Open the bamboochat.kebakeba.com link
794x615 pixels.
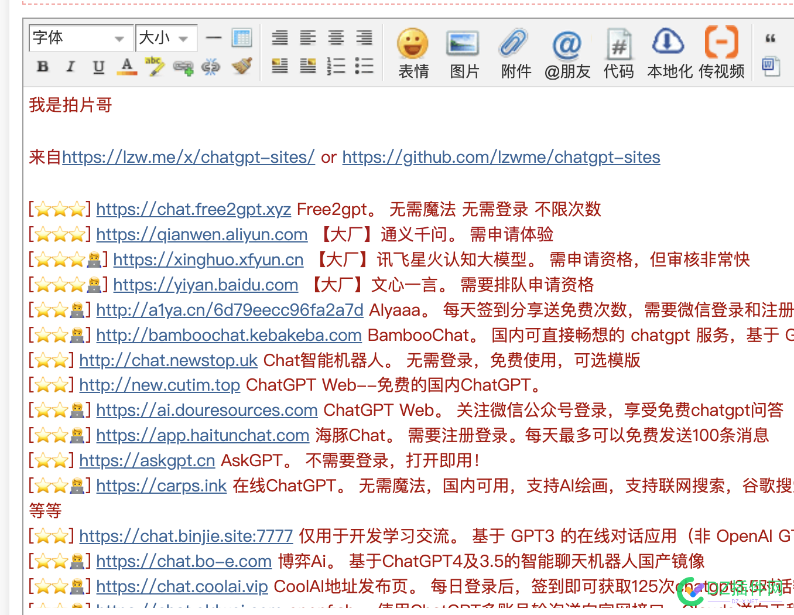tap(229, 335)
